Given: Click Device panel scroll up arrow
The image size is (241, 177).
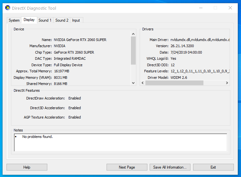Looking at the screenshot, I should (x=133, y=34).
